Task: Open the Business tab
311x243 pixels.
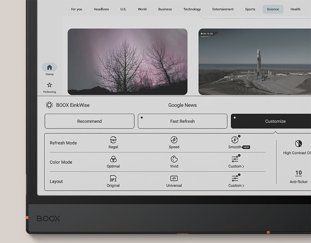Action: coord(165,9)
